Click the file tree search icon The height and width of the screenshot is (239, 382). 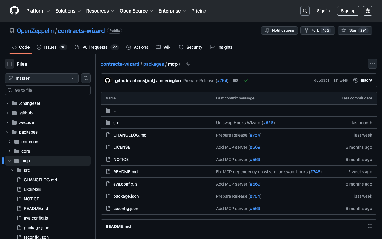pos(86,78)
